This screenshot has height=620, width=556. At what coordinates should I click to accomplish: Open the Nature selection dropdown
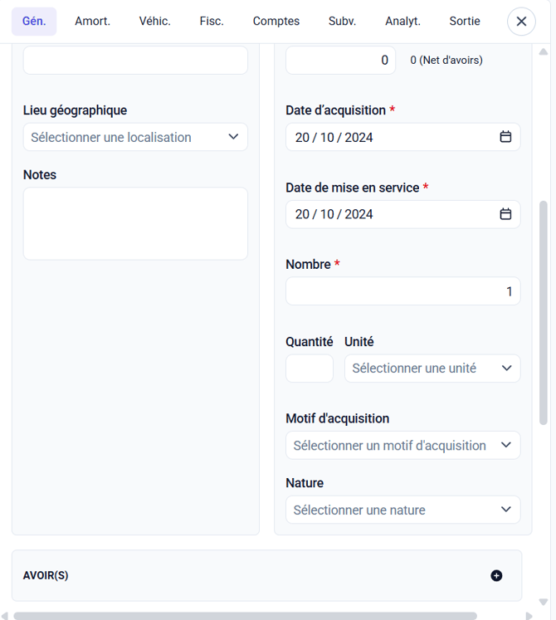point(402,510)
